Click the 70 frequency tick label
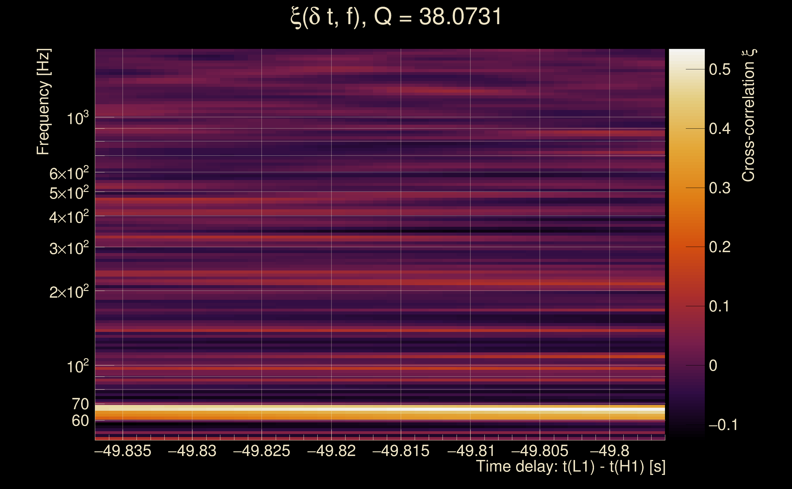The image size is (792, 489). [80, 404]
